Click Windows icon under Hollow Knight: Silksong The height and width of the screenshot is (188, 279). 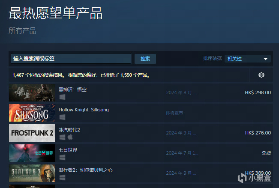(x=62, y=117)
